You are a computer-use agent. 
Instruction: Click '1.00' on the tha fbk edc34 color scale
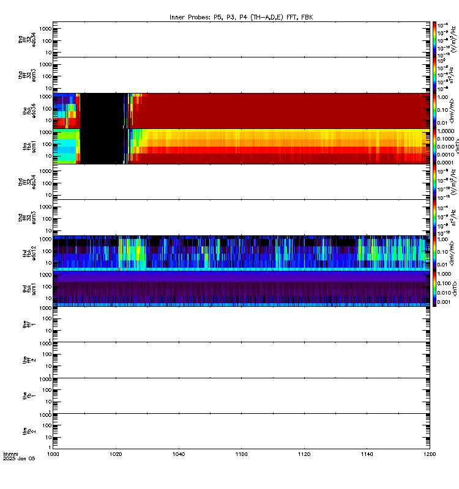click(442, 97)
